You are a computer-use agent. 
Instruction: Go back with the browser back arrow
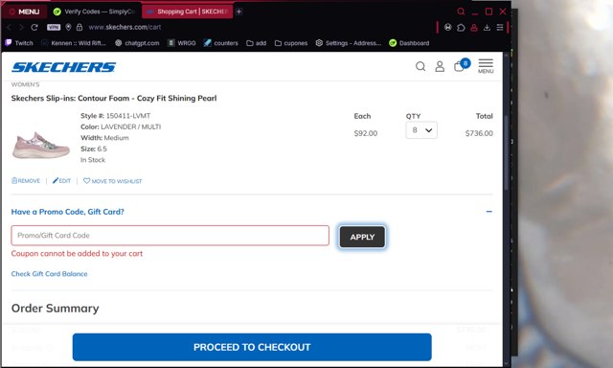[10, 27]
